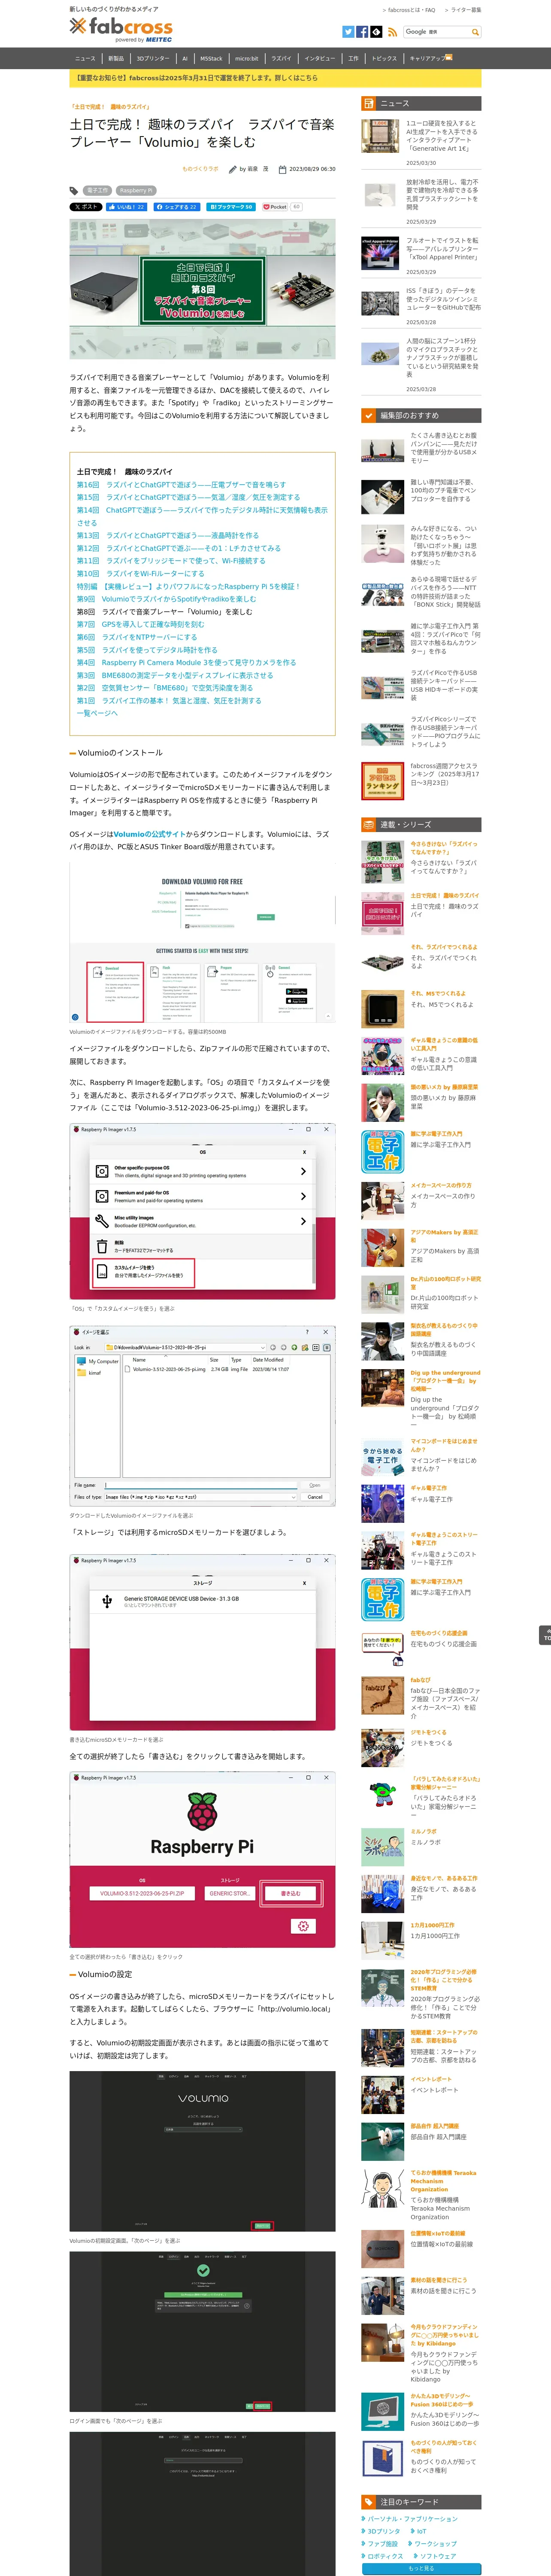Open the '3Dプリンター' navigation item

click(153, 58)
